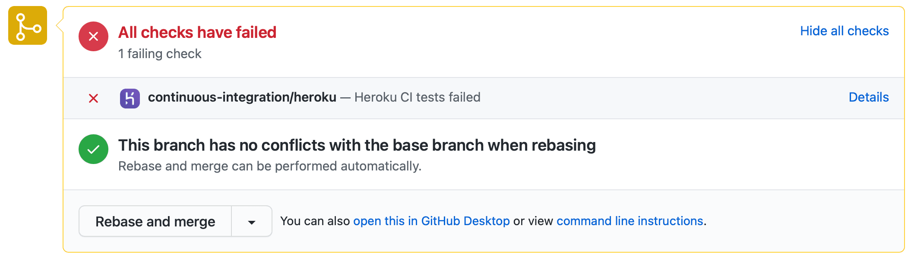The width and height of the screenshot is (911, 260).
Task: Open Details for the Heroku CI failure
Action: [868, 97]
